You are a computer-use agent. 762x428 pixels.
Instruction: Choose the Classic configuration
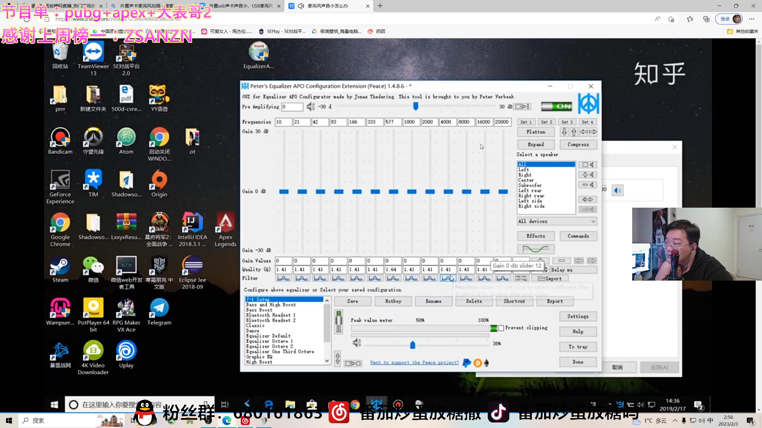coord(255,325)
